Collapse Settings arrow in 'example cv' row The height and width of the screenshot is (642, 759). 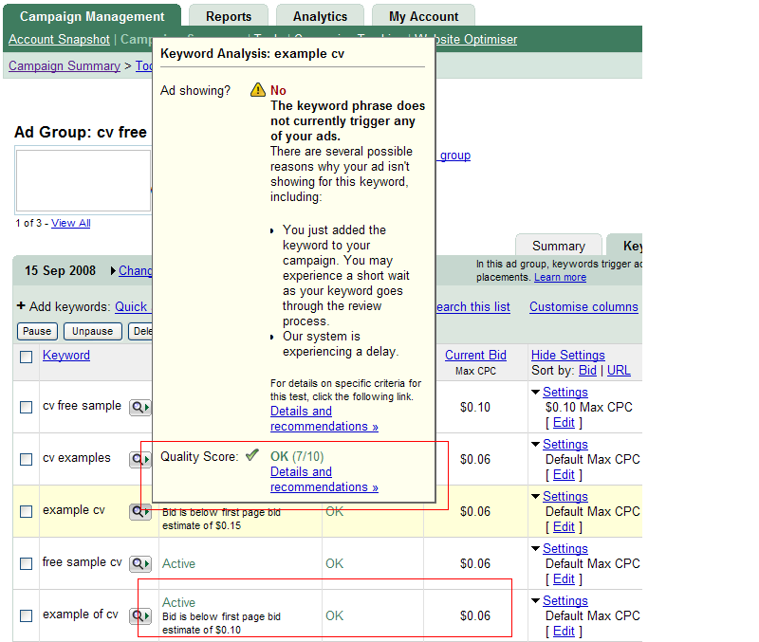point(535,497)
